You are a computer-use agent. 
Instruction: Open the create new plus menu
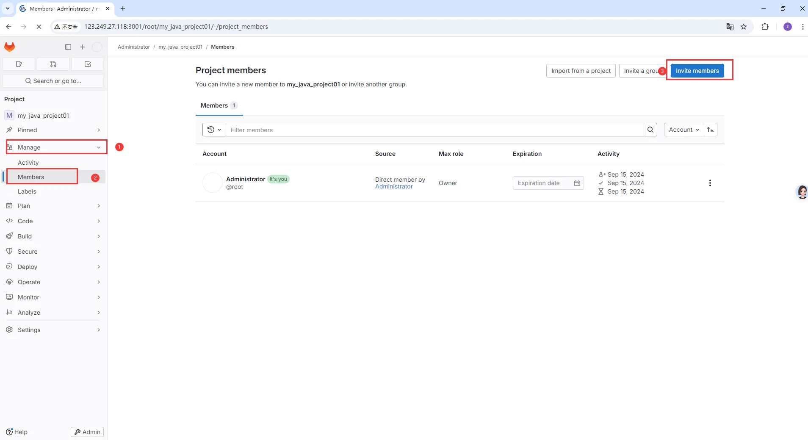click(x=83, y=47)
